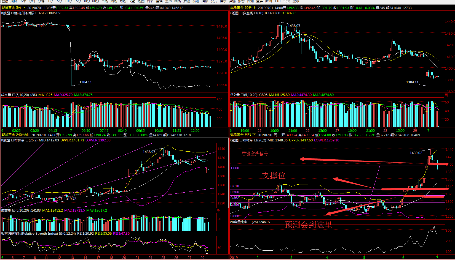Click 前进 to go forward
Image resolution: width=455 pixels, height=260 pixels.
[196, 1]
